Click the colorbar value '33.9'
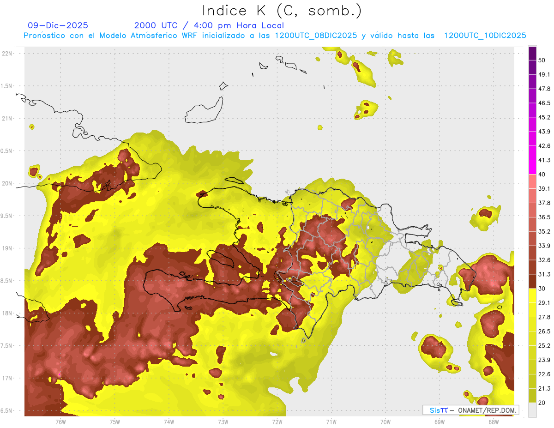The image size is (554, 428). (x=544, y=246)
